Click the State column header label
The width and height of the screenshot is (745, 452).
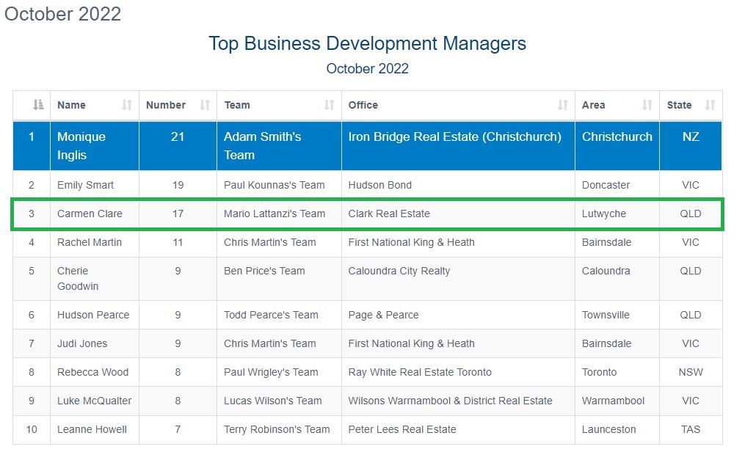click(x=679, y=105)
